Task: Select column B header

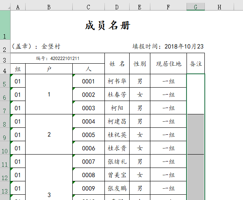Action: (49, 7)
